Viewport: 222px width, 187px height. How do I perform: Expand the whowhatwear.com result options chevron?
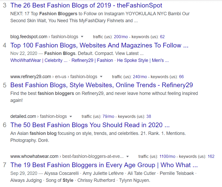(x=128, y=156)
